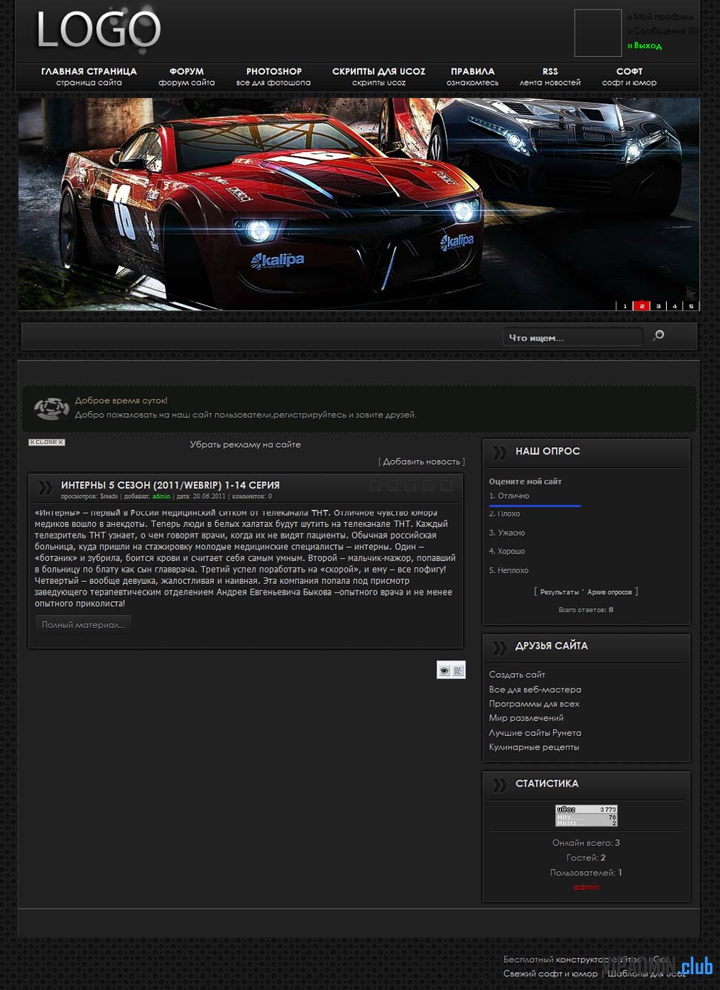This screenshot has height=990, width=720.
Task: Click the Доброе время суток! greeting text
Action: coord(121,400)
